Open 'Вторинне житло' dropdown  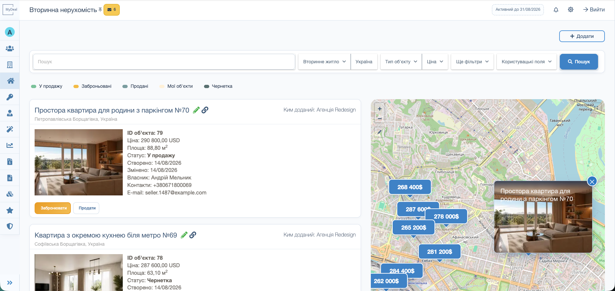pos(324,62)
